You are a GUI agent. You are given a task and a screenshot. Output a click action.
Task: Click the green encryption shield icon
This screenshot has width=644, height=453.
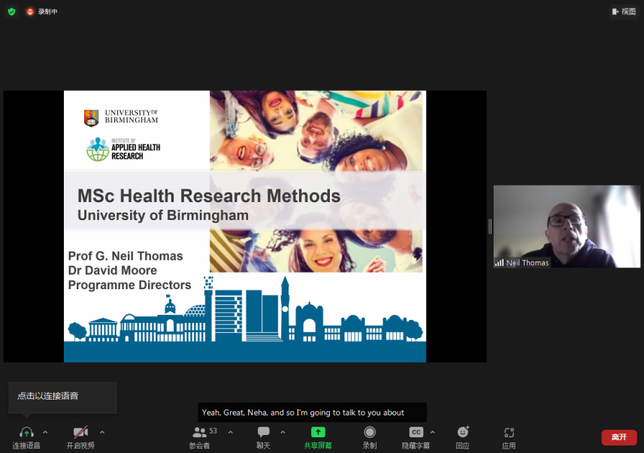(x=11, y=11)
